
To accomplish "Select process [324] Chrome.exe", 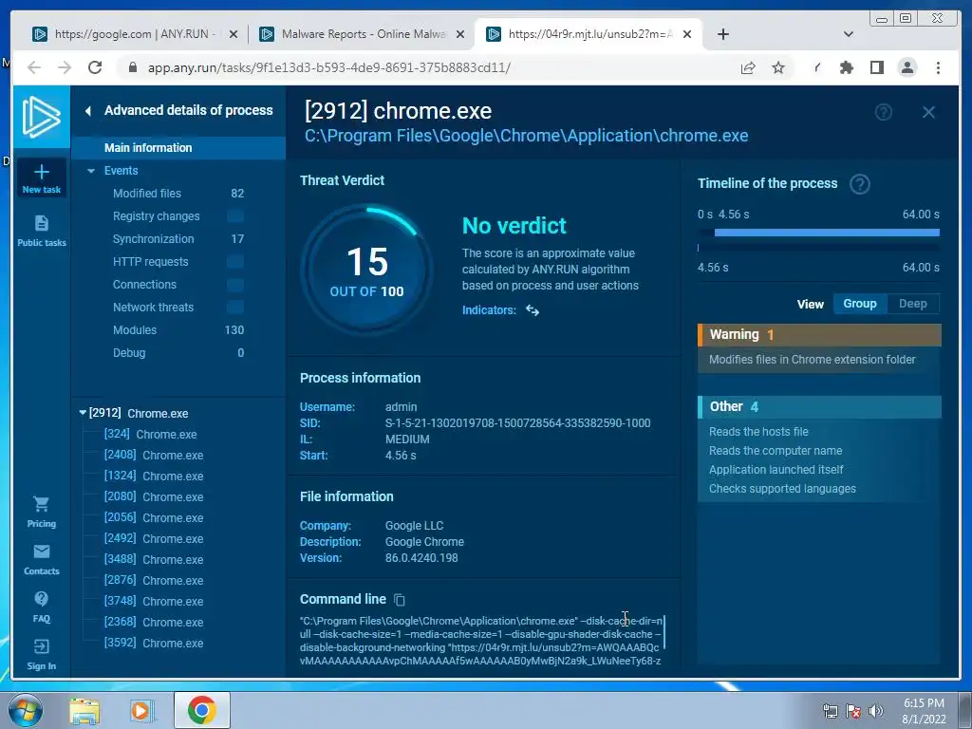I will coord(151,434).
